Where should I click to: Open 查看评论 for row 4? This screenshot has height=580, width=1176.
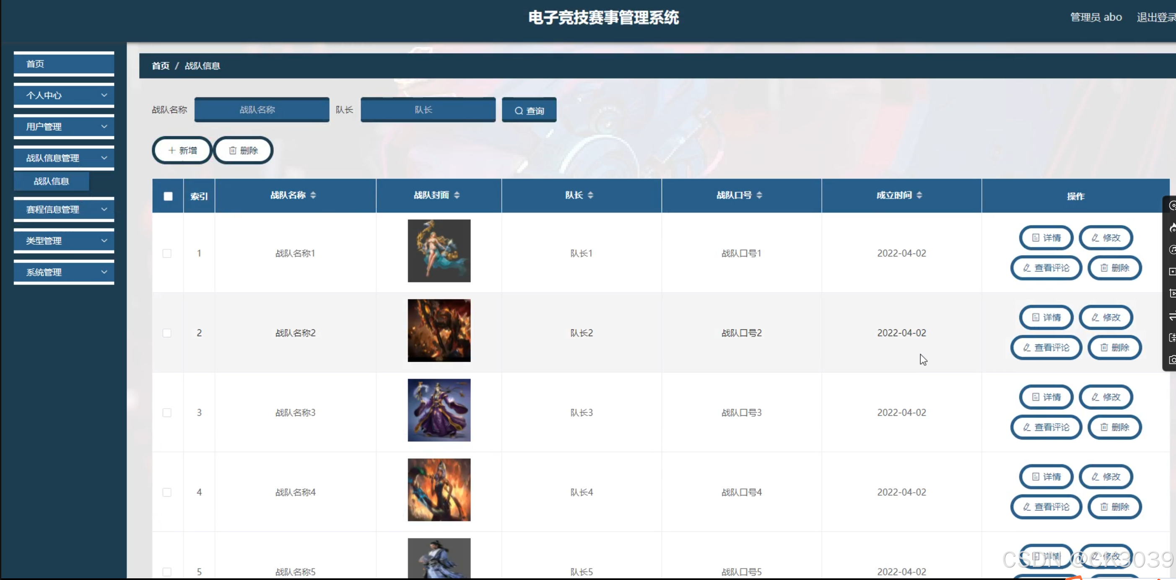1046,507
